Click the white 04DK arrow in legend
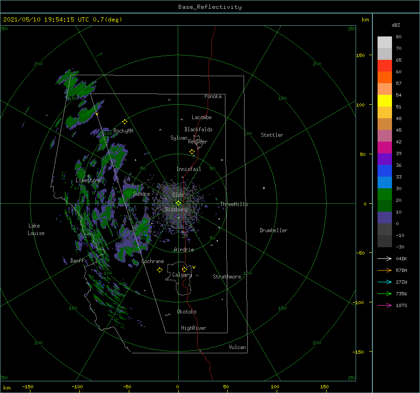Viewport: 420px width, 393px height. click(x=385, y=258)
